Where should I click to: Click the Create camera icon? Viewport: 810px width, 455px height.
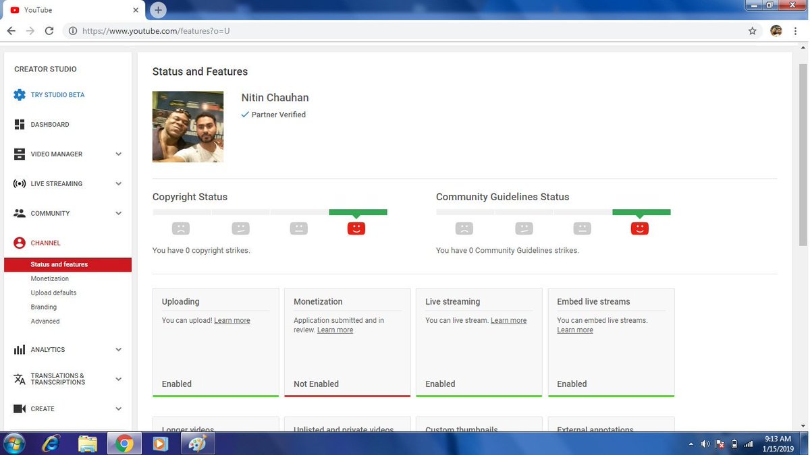tap(20, 409)
